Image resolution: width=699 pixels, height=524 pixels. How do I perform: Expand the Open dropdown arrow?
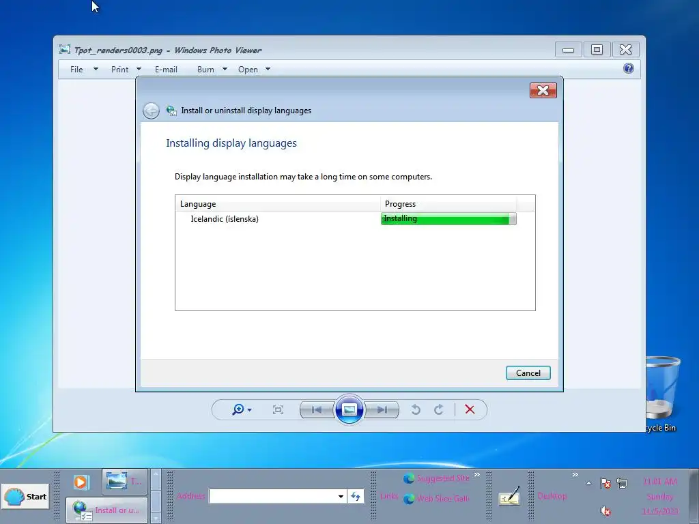[x=268, y=69]
